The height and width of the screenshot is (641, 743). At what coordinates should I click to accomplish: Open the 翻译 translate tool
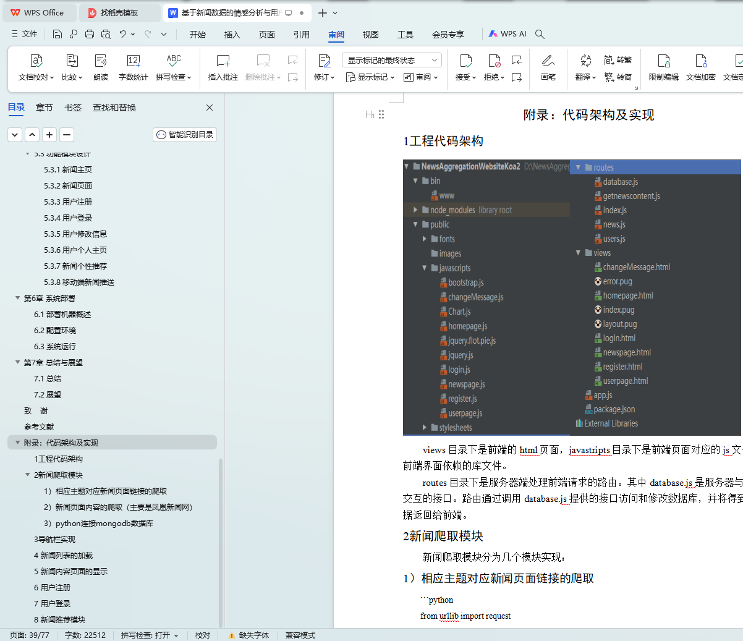tap(585, 68)
